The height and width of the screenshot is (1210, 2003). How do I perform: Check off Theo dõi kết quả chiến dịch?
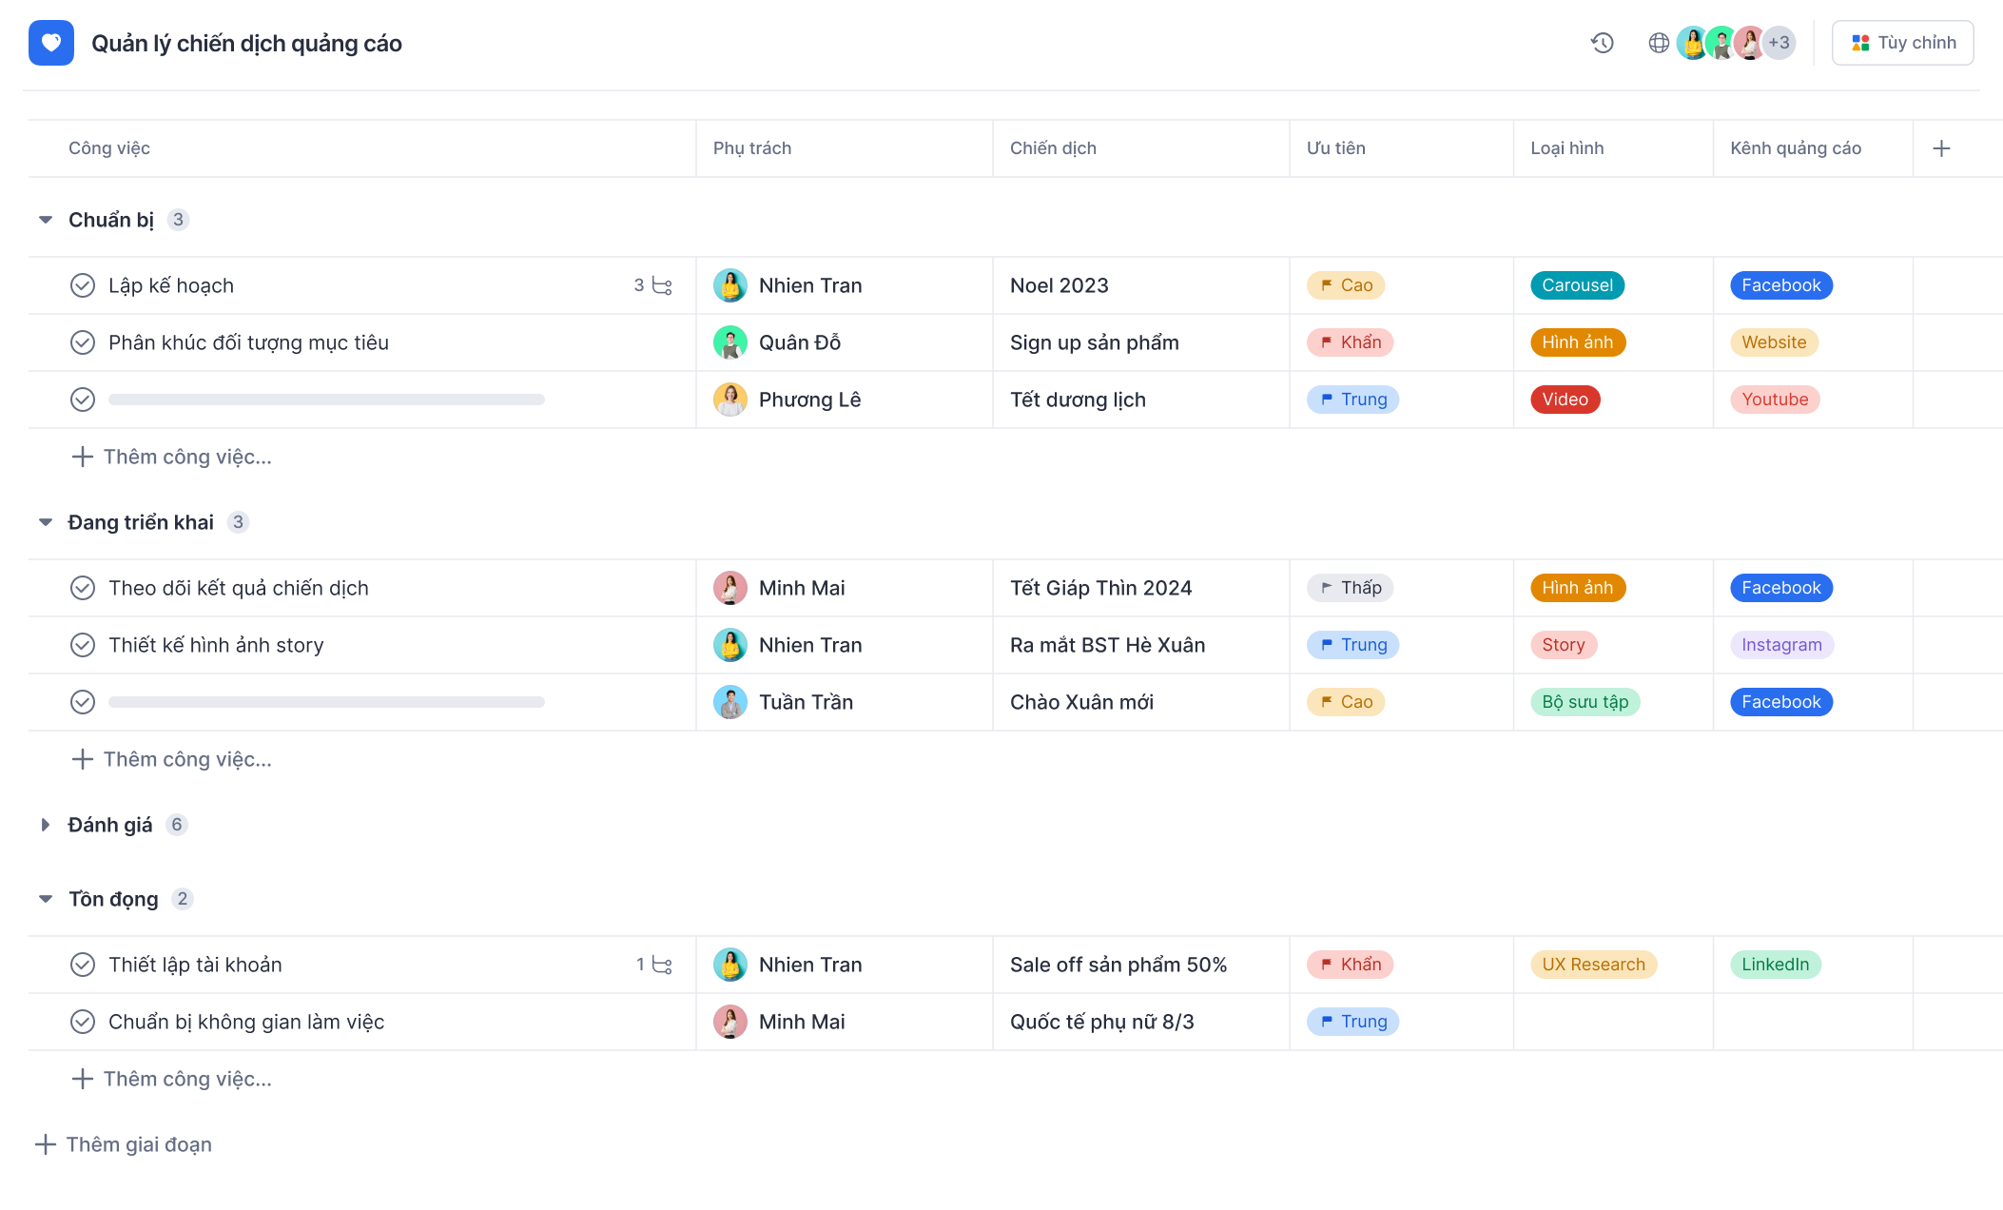tap(83, 588)
